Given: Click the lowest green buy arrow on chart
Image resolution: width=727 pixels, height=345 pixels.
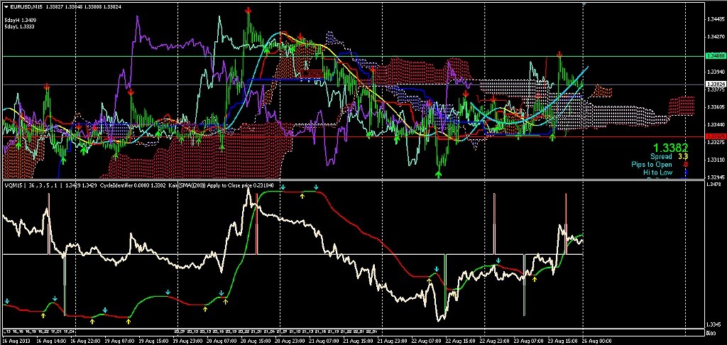Looking at the screenshot, I should (x=439, y=172).
